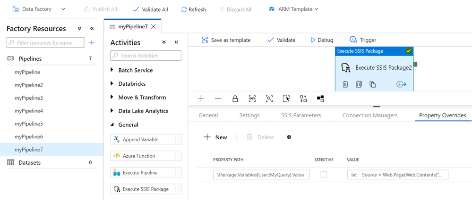The image size is (472, 200).
Task: Open the Data Factory dropdown
Action: (39, 9)
